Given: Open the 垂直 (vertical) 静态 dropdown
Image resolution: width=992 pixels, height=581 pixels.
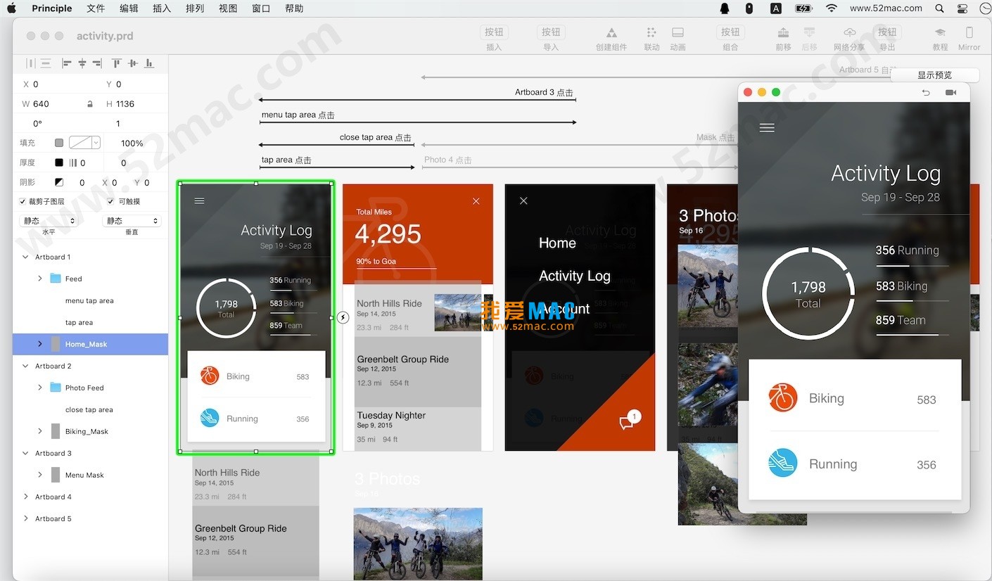Looking at the screenshot, I should tap(132, 221).
